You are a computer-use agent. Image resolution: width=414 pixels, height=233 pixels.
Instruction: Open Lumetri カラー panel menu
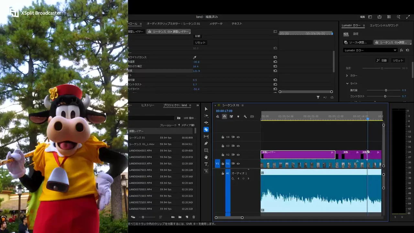point(364,26)
